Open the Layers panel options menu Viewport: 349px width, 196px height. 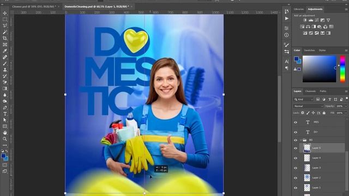pos(346,91)
